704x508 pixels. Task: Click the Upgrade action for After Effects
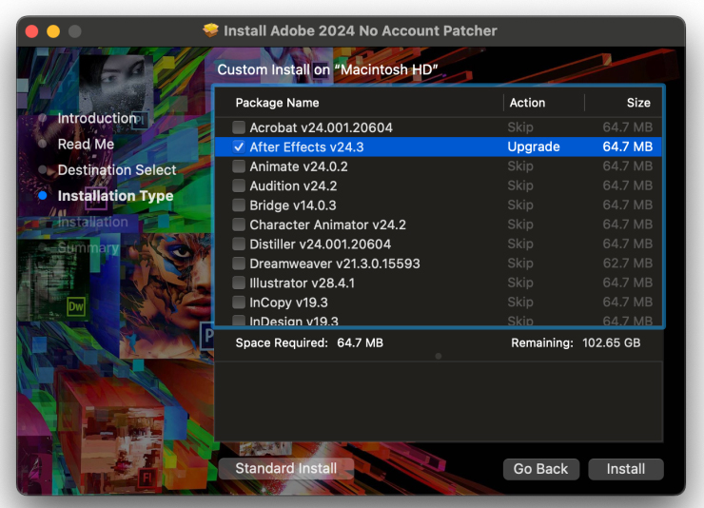534,147
